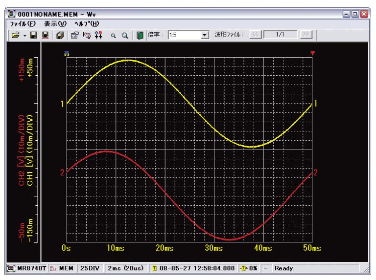Screen dimensions: 376x280
Task: Close the waveform viewer window
Action: click(364, 14)
